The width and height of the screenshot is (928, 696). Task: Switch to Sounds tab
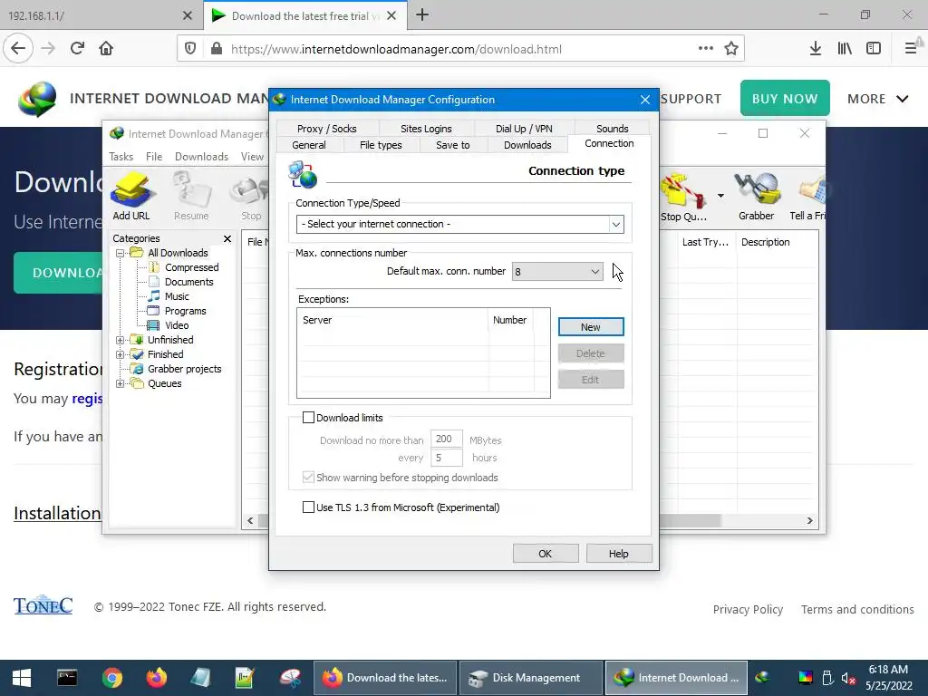point(612,129)
